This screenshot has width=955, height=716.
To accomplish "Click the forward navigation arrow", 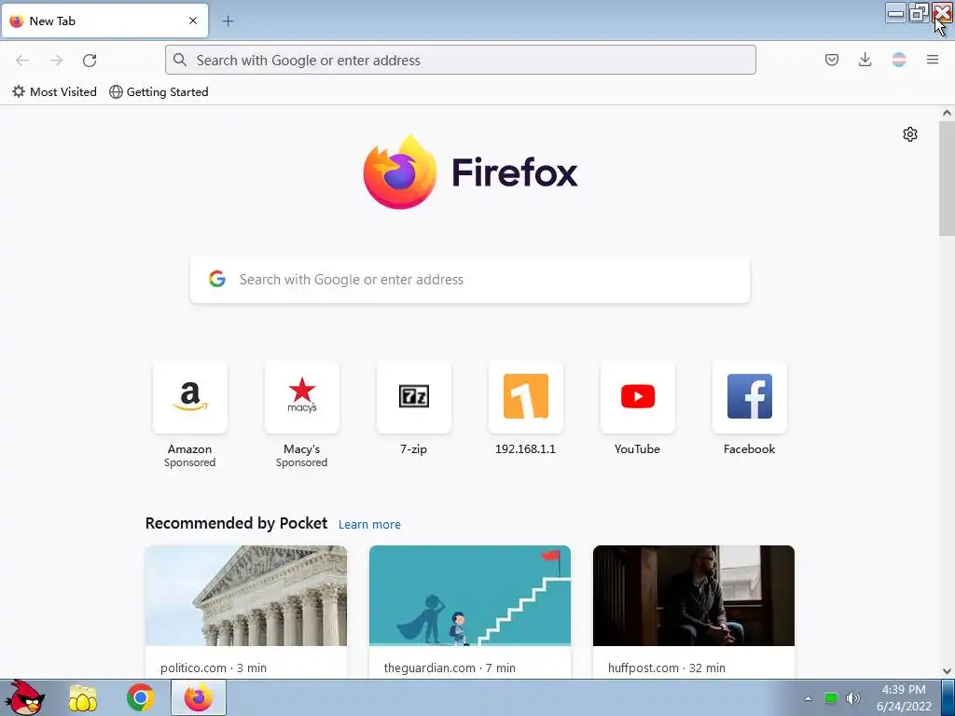I will point(56,61).
